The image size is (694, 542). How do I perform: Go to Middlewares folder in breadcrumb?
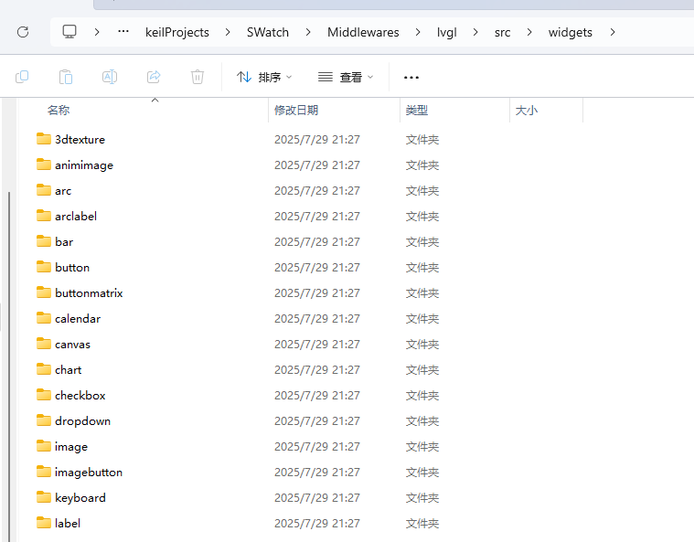(363, 32)
